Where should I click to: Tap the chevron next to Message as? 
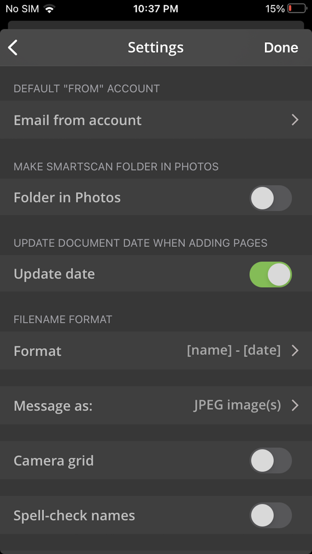pos(295,405)
